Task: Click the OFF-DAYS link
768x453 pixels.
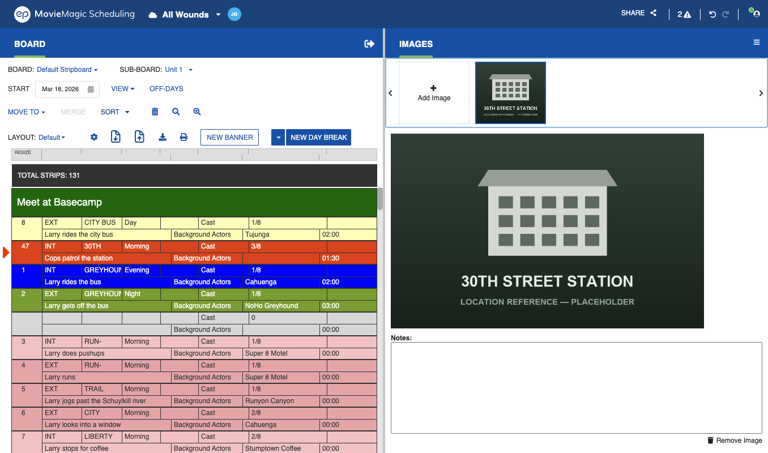Action: click(167, 89)
